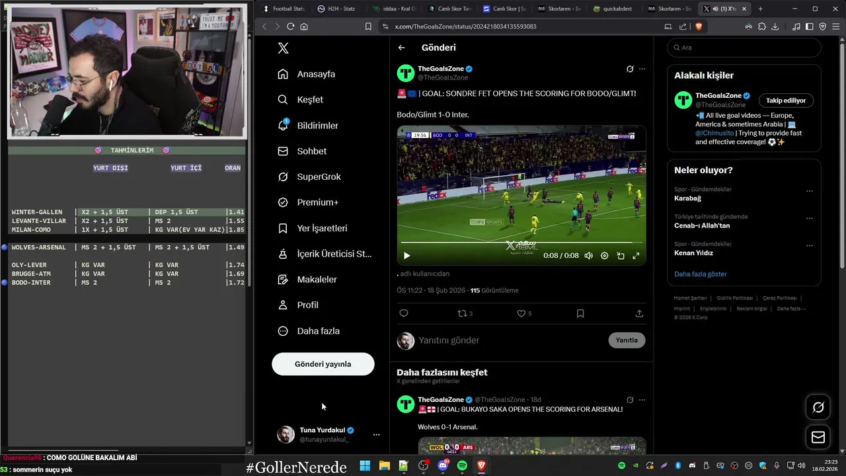Open SuperGrok from sidebar

point(309,177)
